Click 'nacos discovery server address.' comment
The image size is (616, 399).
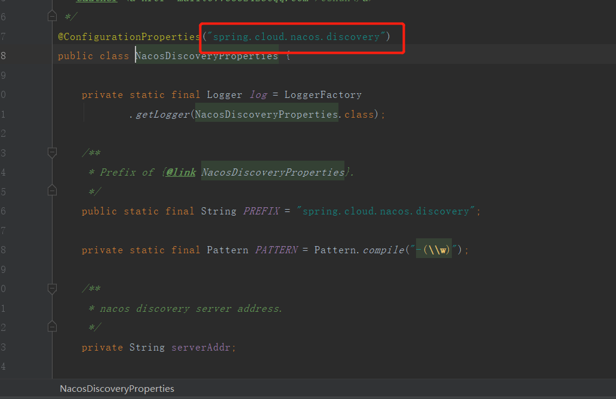click(191, 309)
